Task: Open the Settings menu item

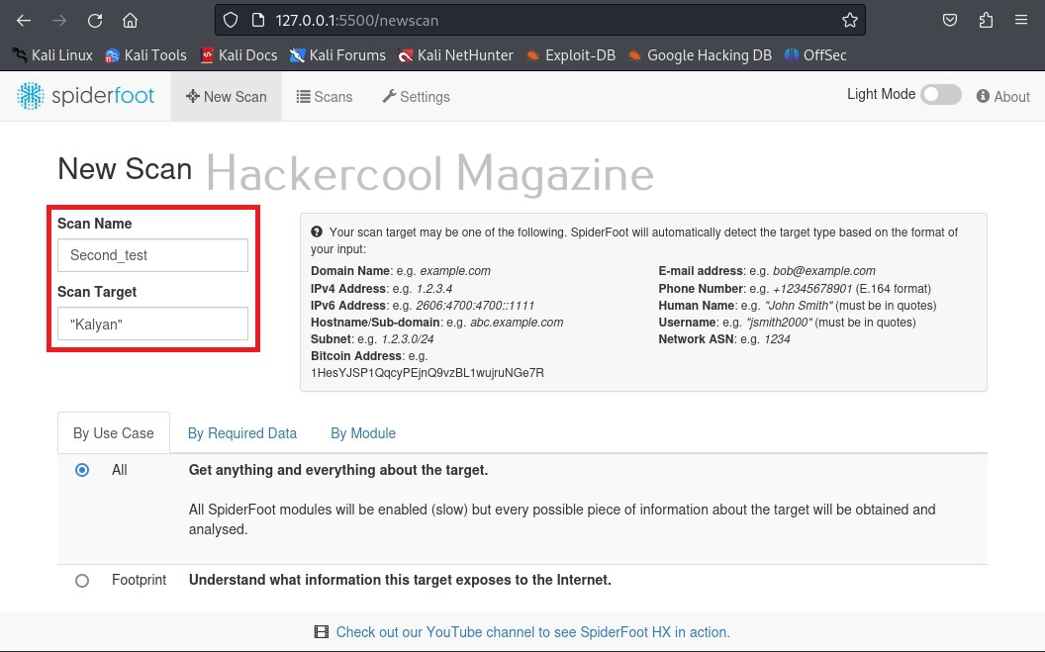Action: pos(416,97)
